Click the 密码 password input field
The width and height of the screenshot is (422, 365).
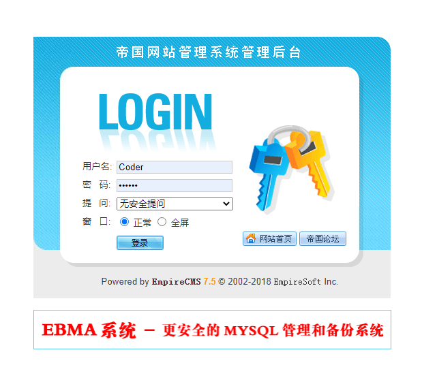[175, 185]
